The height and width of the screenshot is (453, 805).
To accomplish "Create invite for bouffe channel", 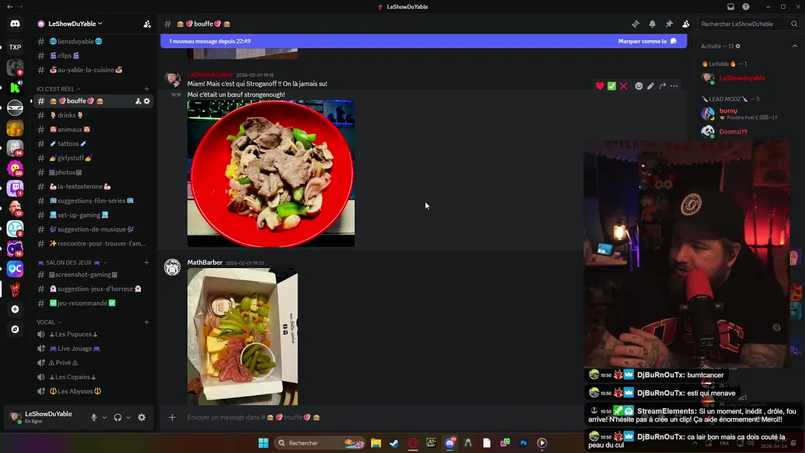I will (138, 101).
